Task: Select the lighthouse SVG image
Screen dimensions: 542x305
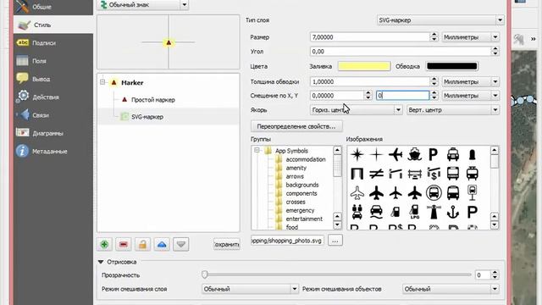Action: 434,212
